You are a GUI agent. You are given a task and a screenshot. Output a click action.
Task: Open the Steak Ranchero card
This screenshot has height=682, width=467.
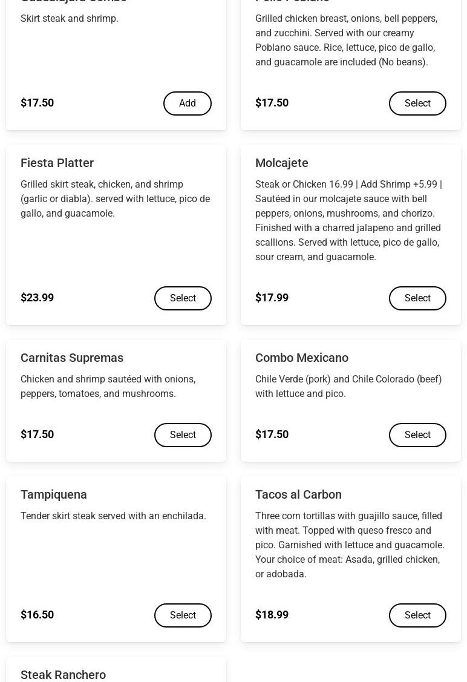(116, 669)
